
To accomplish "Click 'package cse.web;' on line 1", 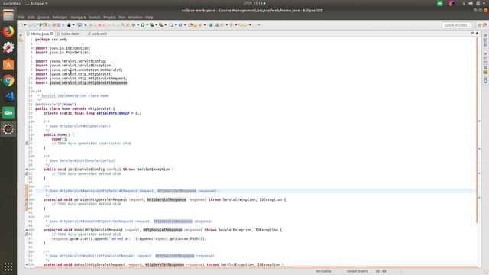I will pyautogui.click(x=51, y=40).
